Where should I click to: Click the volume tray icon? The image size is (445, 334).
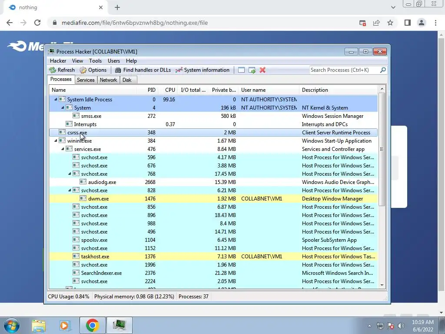coord(401,326)
